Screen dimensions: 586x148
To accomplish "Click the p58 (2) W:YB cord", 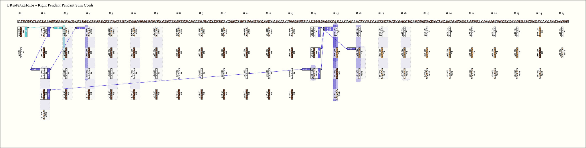I will [337, 94].
